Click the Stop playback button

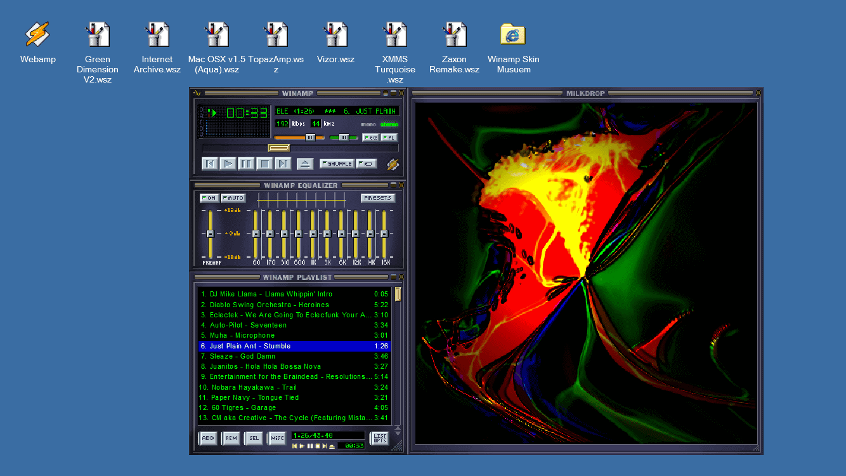[x=265, y=164]
